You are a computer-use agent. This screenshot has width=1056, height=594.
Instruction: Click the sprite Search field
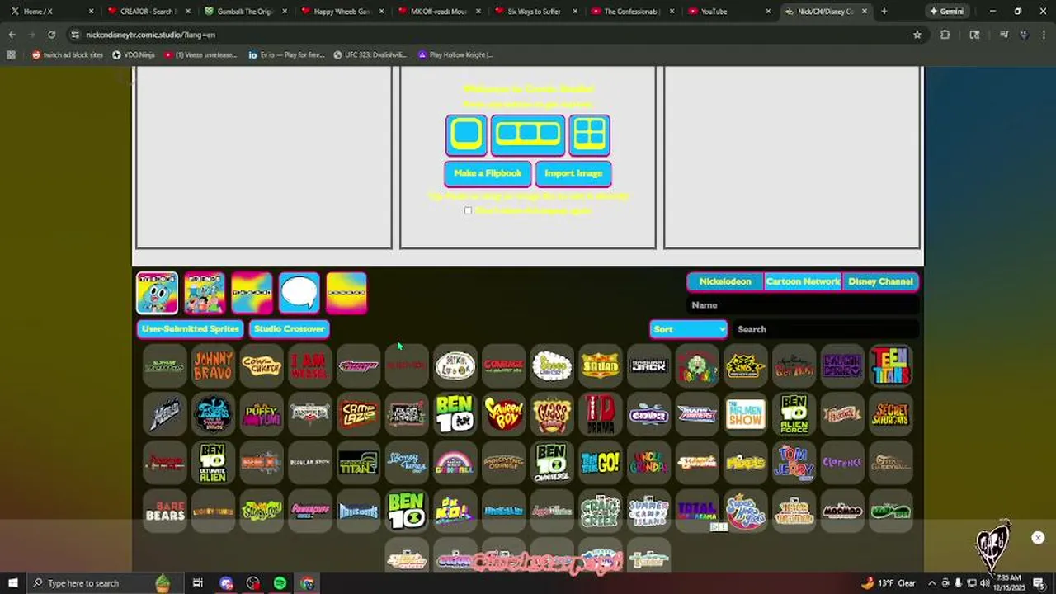click(x=825, y=329)
